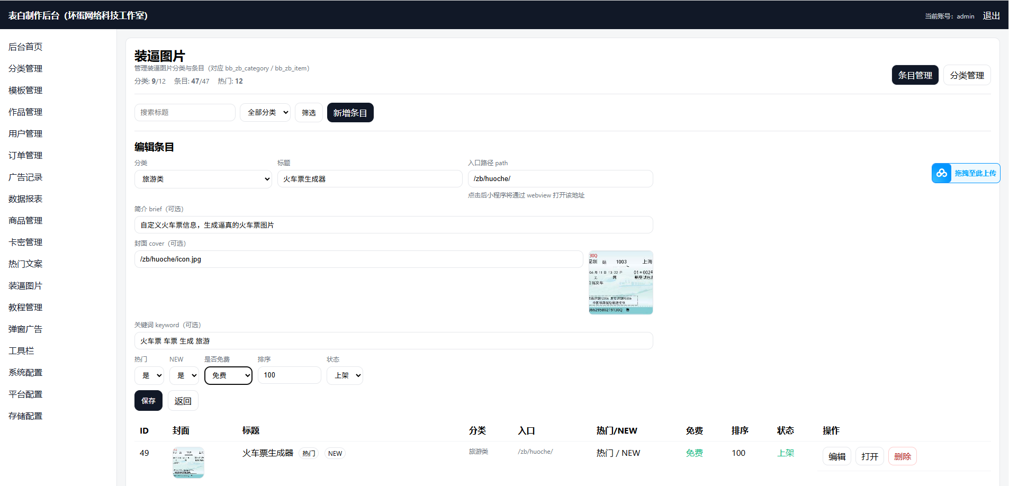
Task: Click the 入口路径 path input field
Action: point(560,178)
